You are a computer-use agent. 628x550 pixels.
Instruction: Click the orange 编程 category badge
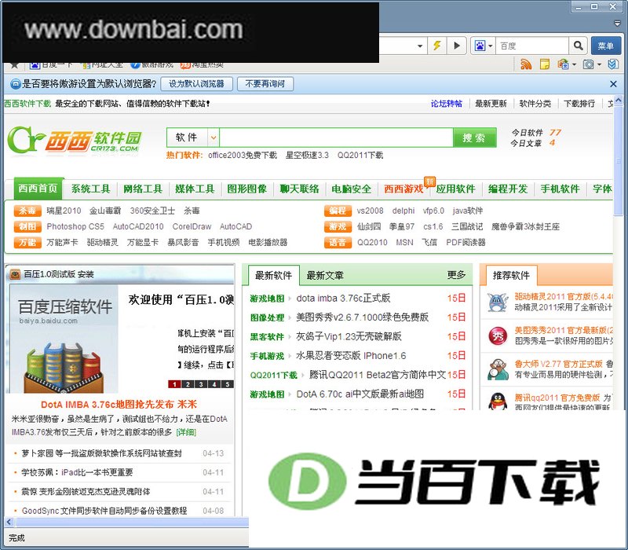[338, 211]
